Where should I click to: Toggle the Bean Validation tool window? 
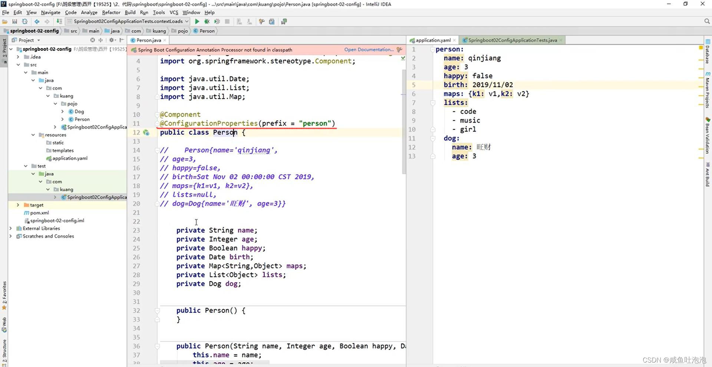[708, 135]
